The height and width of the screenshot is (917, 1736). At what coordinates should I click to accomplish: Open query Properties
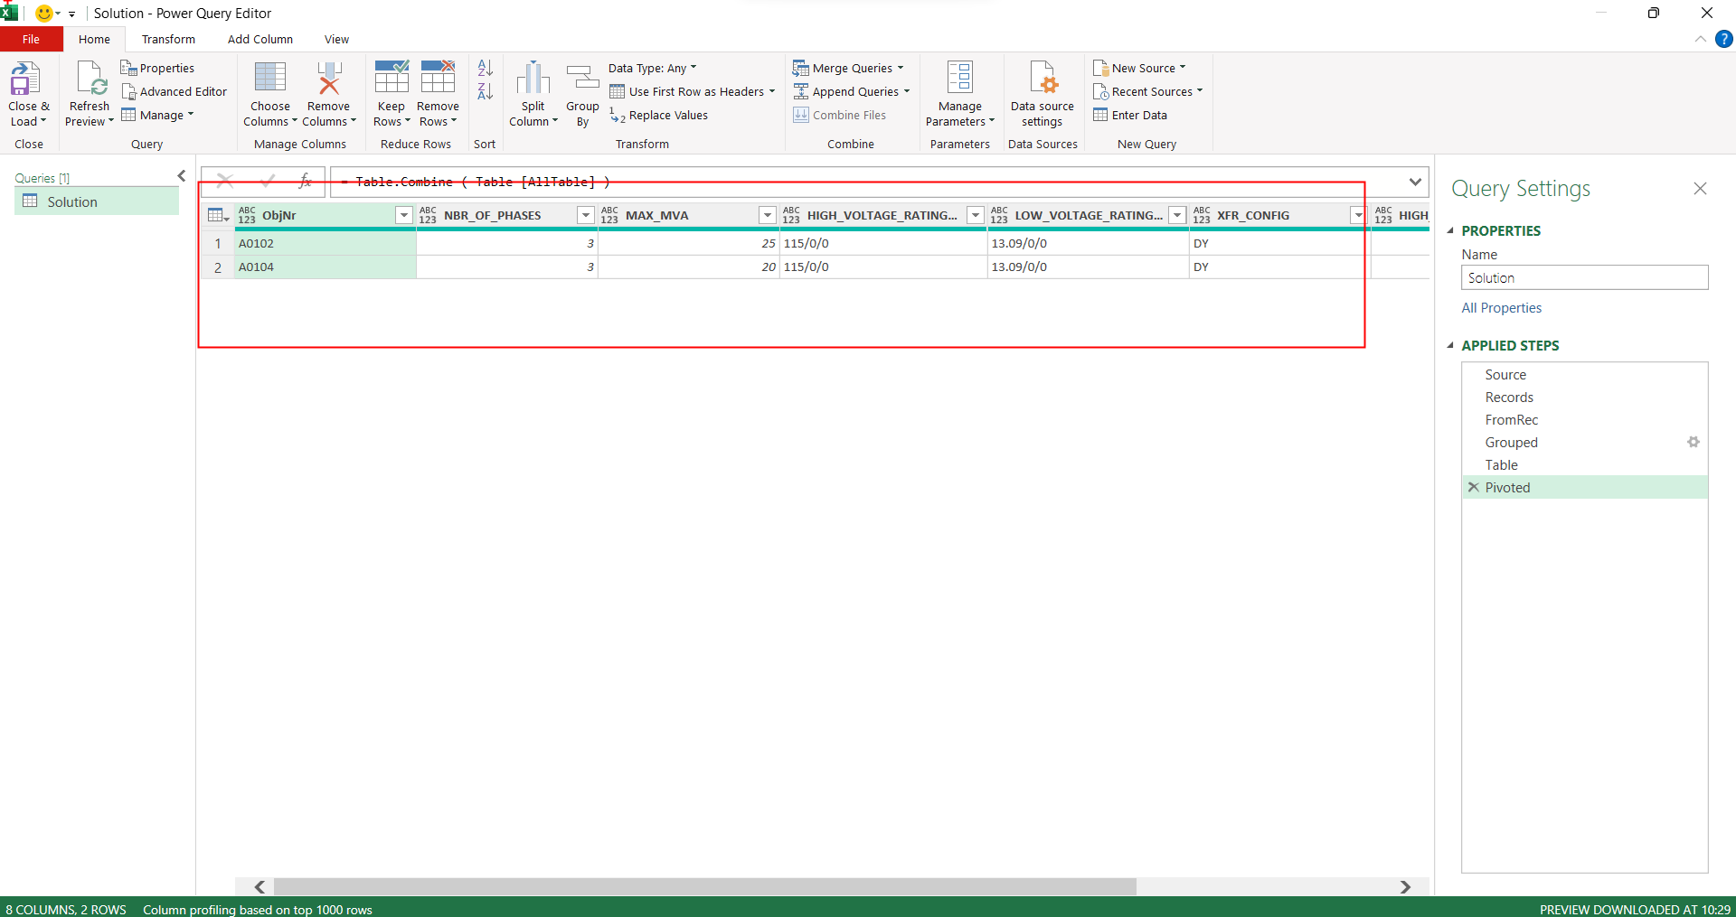click(157, 68)
